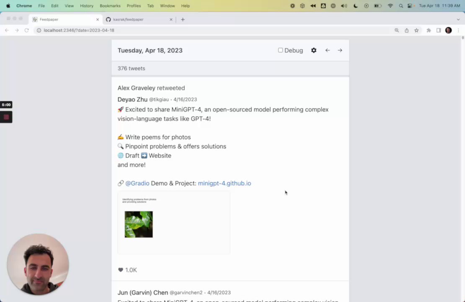The height and width of the screenshot is (302, 465).
Task: Bookmark this page with the star
Action: pos(416,30)
